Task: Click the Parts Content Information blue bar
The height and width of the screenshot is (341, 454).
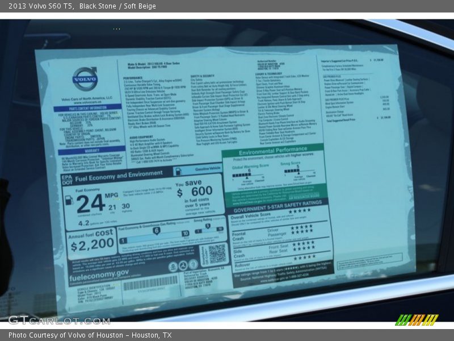Action: [x=87, y=108]
